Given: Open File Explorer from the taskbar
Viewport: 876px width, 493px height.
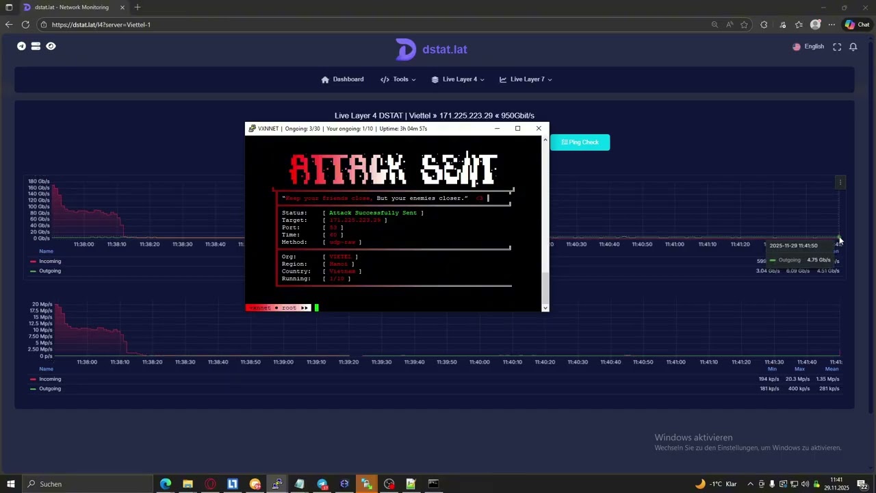Looking at the screenshot, I should [x=188, y=484].
